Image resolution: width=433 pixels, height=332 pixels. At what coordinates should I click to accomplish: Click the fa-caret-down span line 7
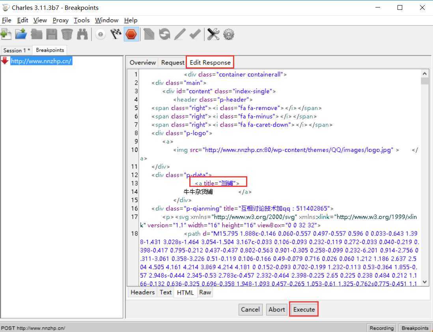click(x=242, y=125)
